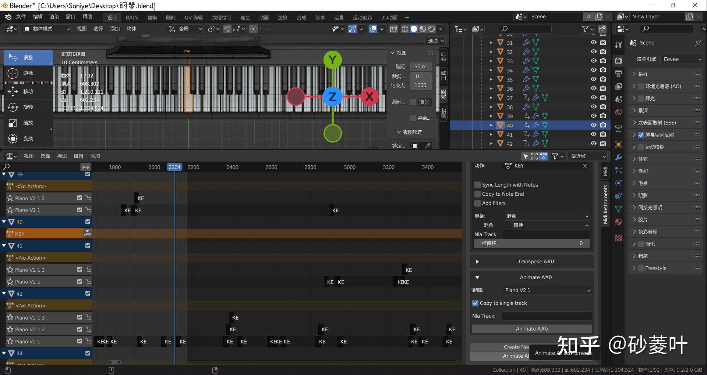Open the Render properties tab icon
This screenshot has width=707, height=375.
click(618, 61)
